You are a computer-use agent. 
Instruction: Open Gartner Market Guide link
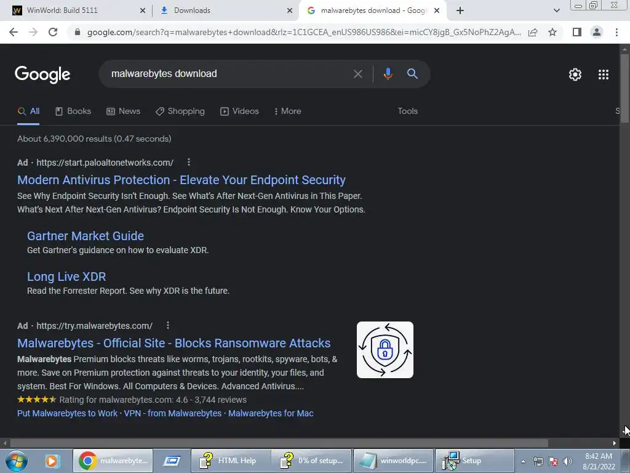tap(85, 236)
